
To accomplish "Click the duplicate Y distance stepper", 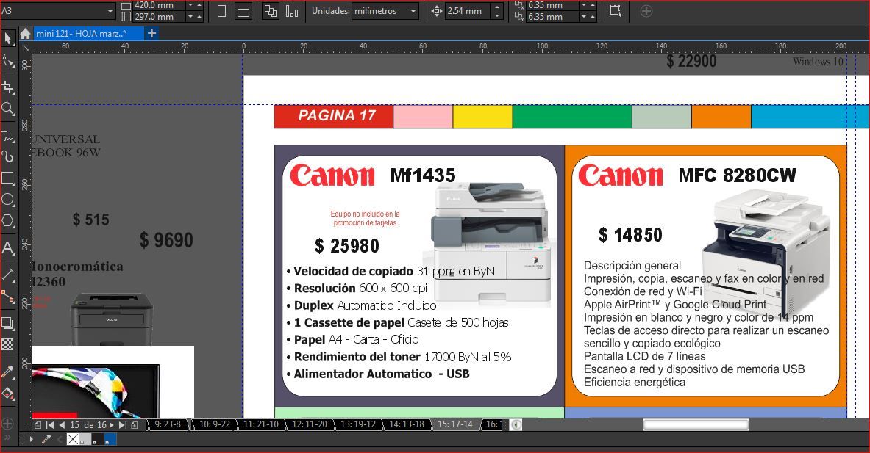I will click(588, 17).
